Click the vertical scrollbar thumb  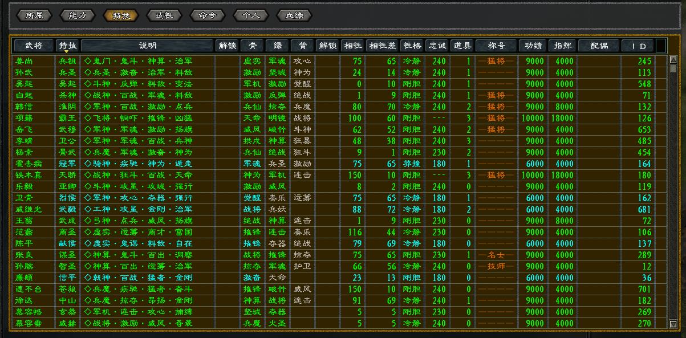673,69
